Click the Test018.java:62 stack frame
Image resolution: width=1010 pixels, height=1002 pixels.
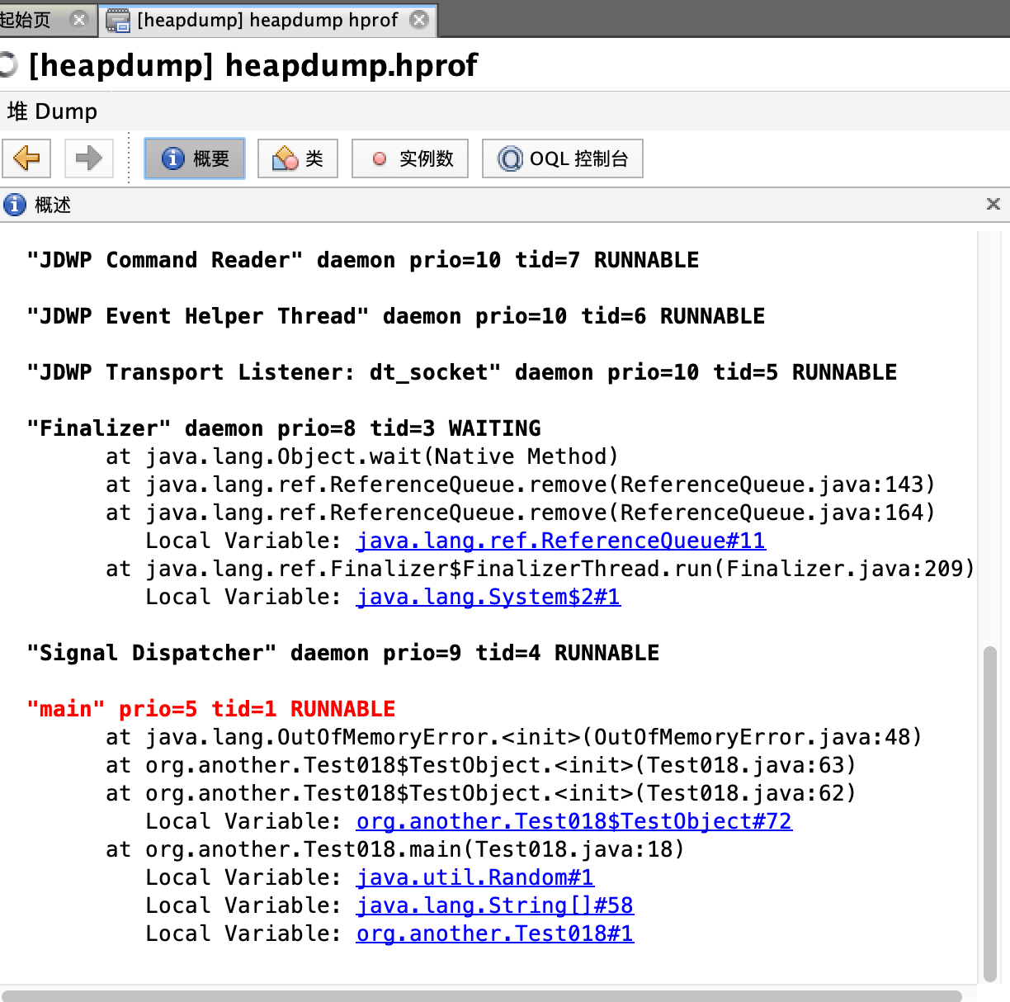point(481,793)
